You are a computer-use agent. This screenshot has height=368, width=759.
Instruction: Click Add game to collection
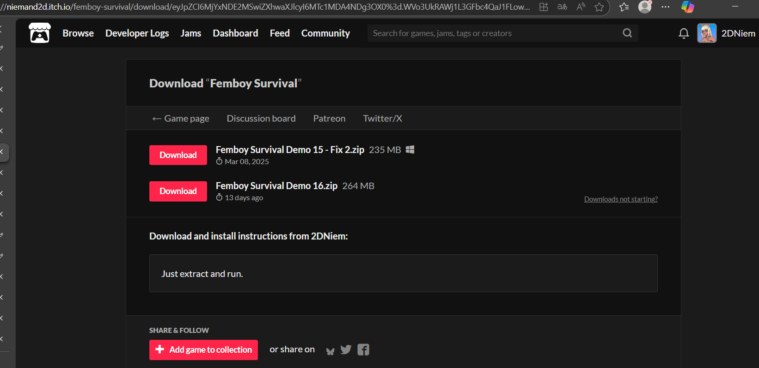click(203, 350)
